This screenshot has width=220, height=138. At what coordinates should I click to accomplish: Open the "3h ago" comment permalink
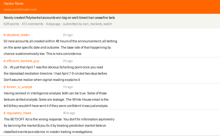[x=68, y=61]
